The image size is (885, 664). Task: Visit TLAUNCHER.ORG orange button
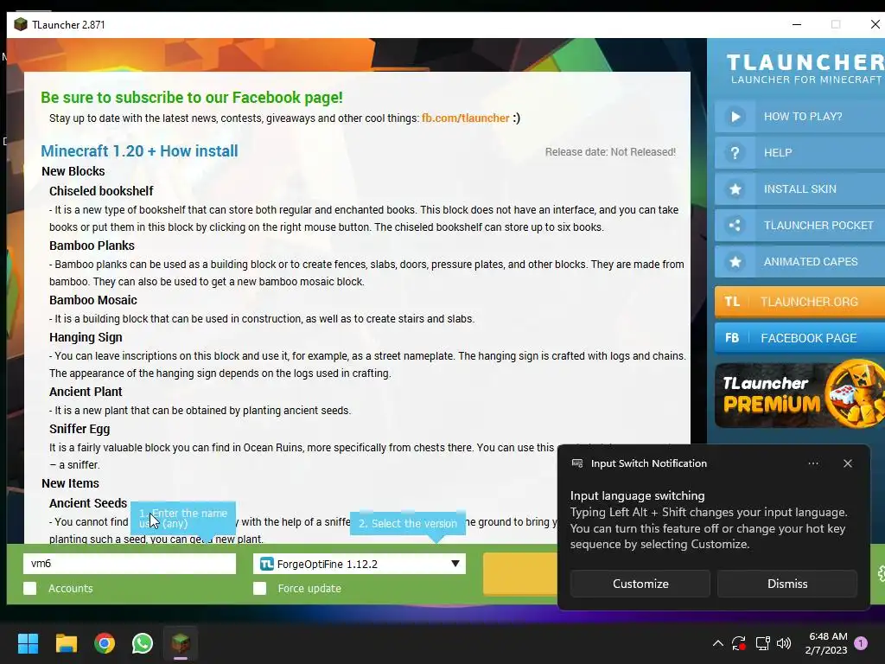click(799, 302)
